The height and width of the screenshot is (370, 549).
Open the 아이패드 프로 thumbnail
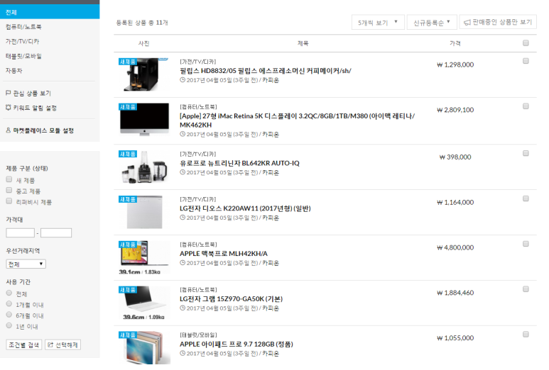tap(144, 348)
